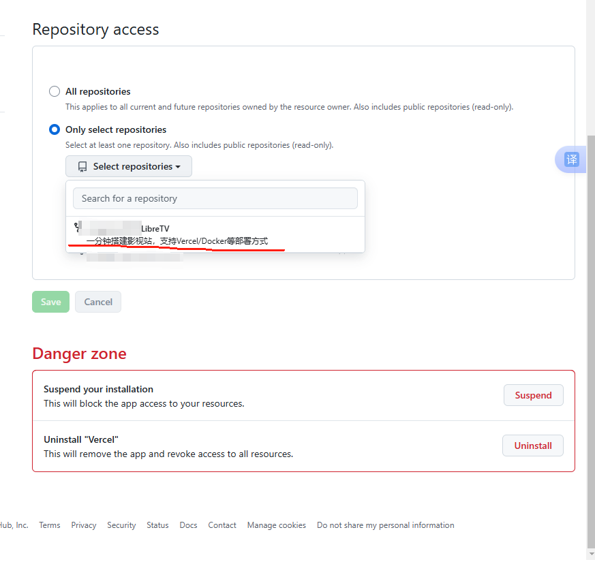Choose the Only select repositories radio
This screenshot has width=595, height=562.
click(x=55, y=129)
